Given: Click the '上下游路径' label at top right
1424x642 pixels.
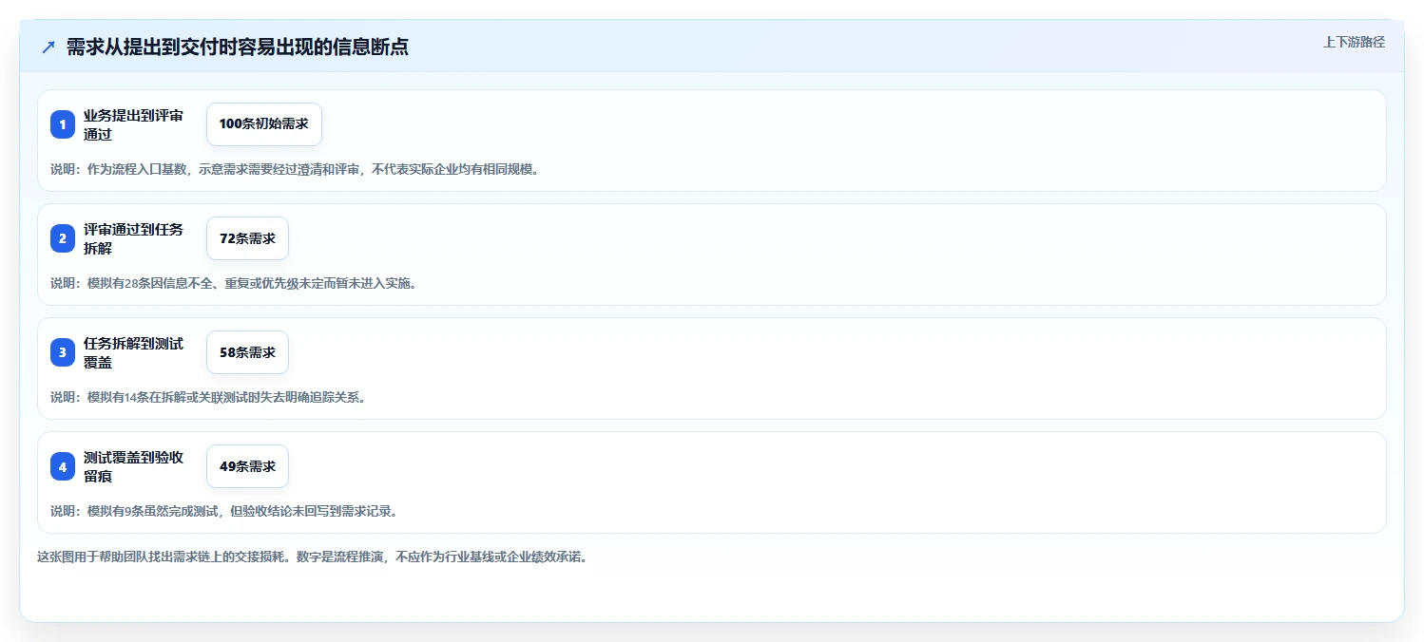Looking at the screenshot, I should tap(1354, 42).
